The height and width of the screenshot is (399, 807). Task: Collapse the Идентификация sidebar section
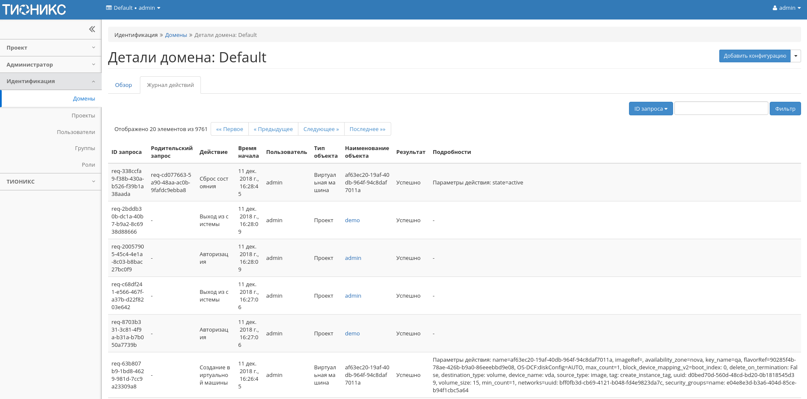click(51, 81)
